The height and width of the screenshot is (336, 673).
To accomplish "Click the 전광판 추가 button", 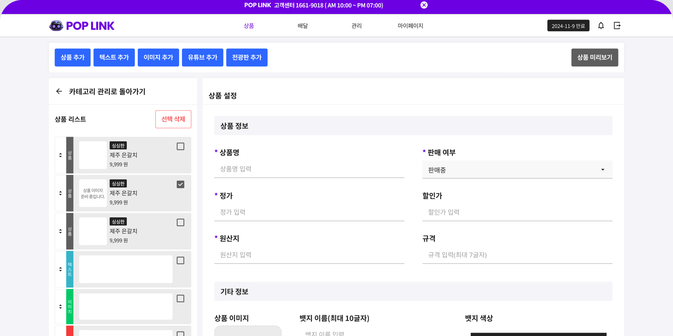I will click(247, 57).
